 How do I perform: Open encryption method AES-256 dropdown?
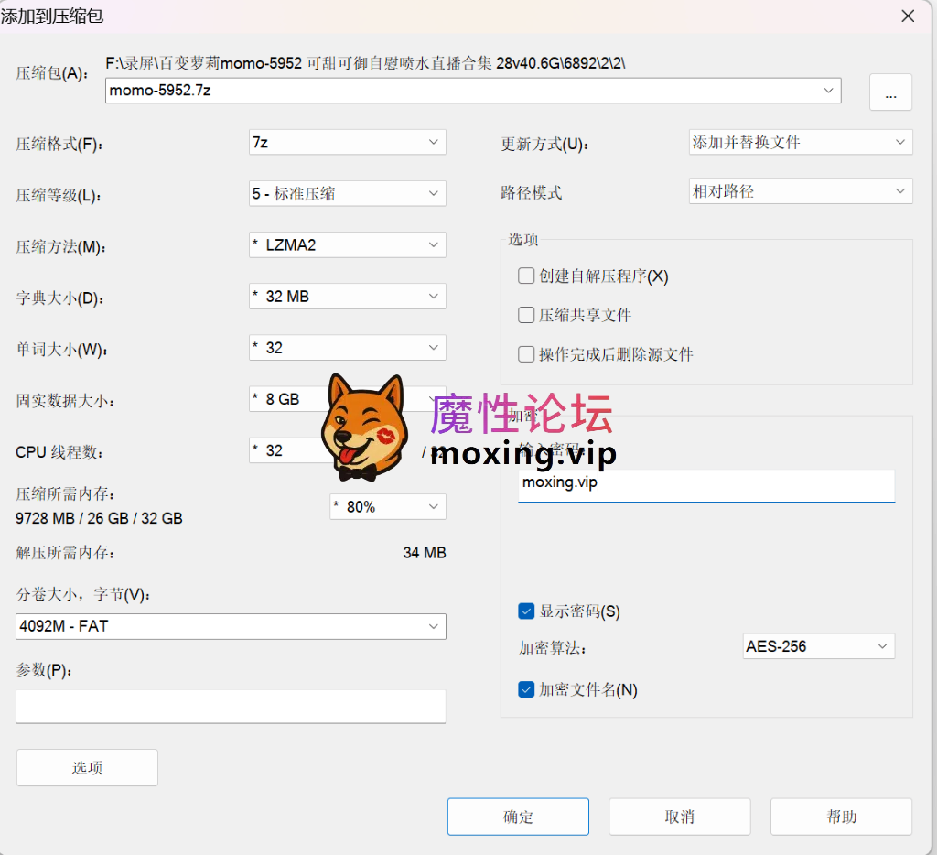coord(819,646)
